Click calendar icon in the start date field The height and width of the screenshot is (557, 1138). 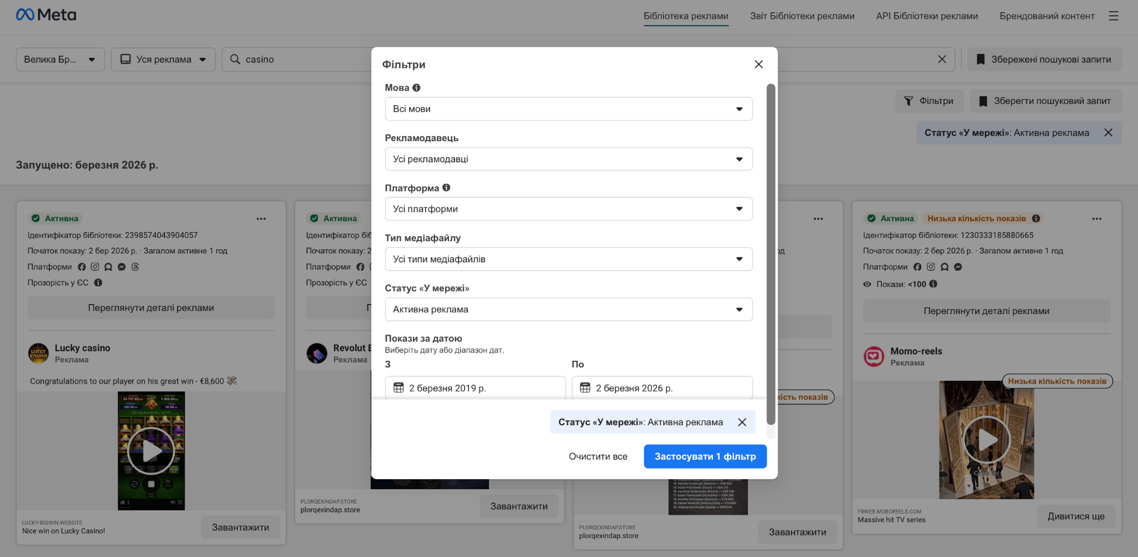pos(398,388)
